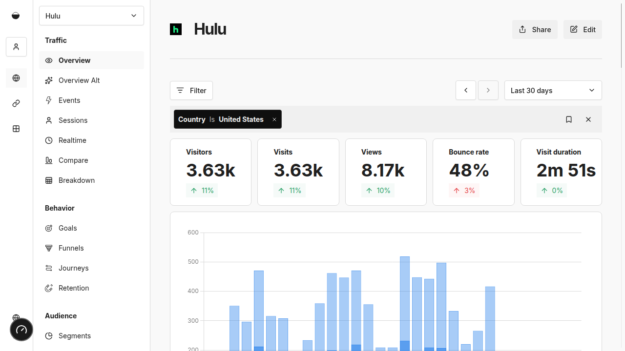Click the Edit button
The height and width of the screenshot is (351, 625).
coord(583,29)
